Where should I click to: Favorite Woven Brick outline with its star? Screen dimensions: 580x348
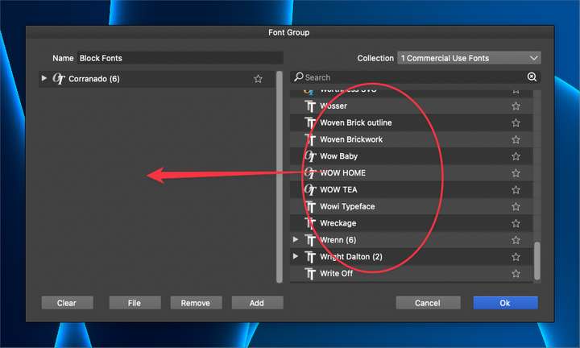pyautogui.click(x=516, y=122)
